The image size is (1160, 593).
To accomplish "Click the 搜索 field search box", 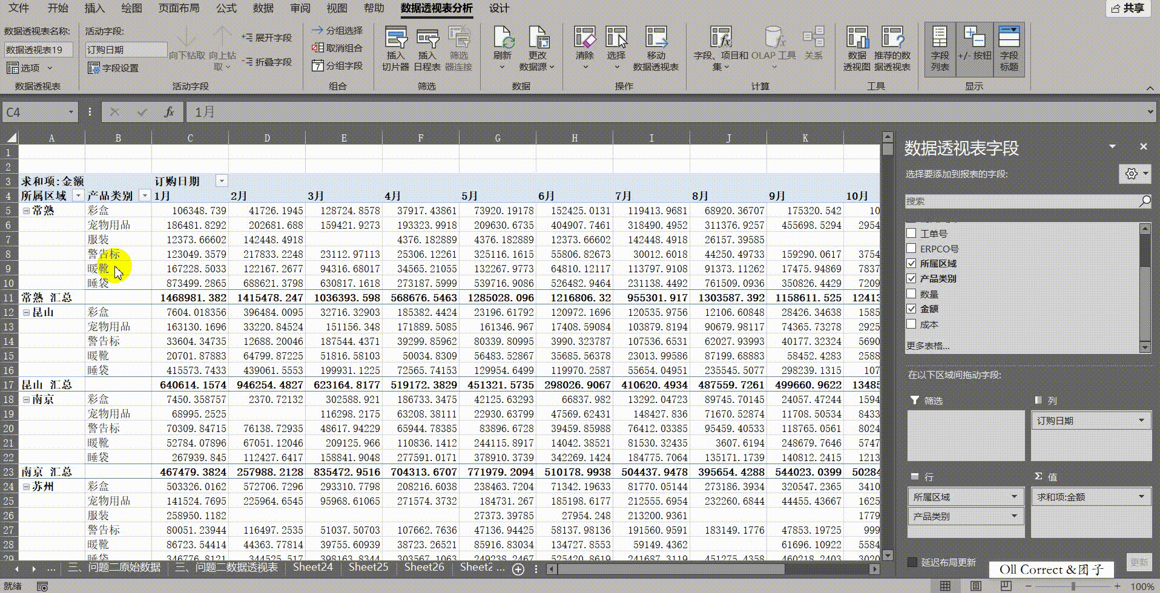I will click(x=1028, y=201).
